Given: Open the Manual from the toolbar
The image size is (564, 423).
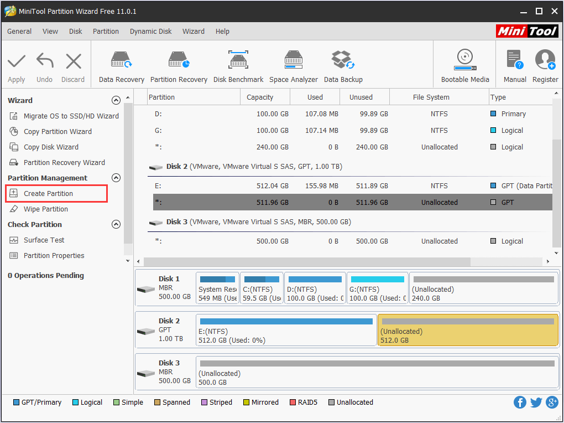Looking at the screenshot, I should pyautogui.click(x=515, y=65).
